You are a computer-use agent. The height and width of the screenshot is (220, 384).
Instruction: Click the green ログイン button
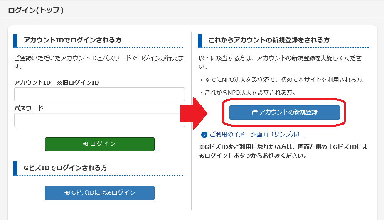coord(100,144)
